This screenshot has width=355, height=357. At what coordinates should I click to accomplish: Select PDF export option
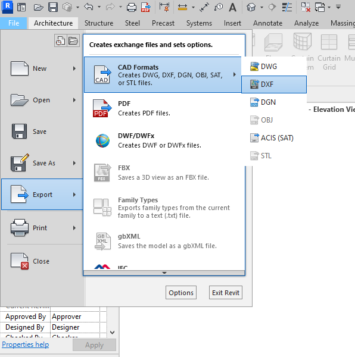[163, 108]
